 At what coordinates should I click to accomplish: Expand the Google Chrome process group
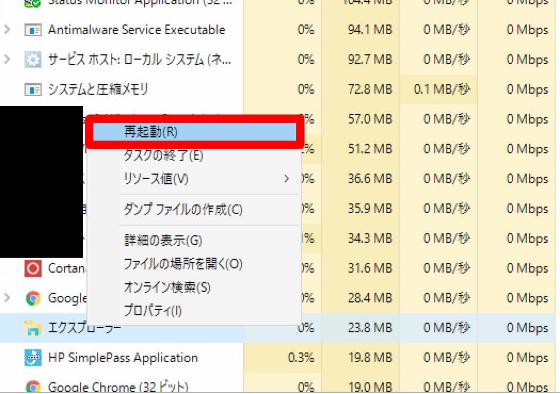[x=7, y=298]
